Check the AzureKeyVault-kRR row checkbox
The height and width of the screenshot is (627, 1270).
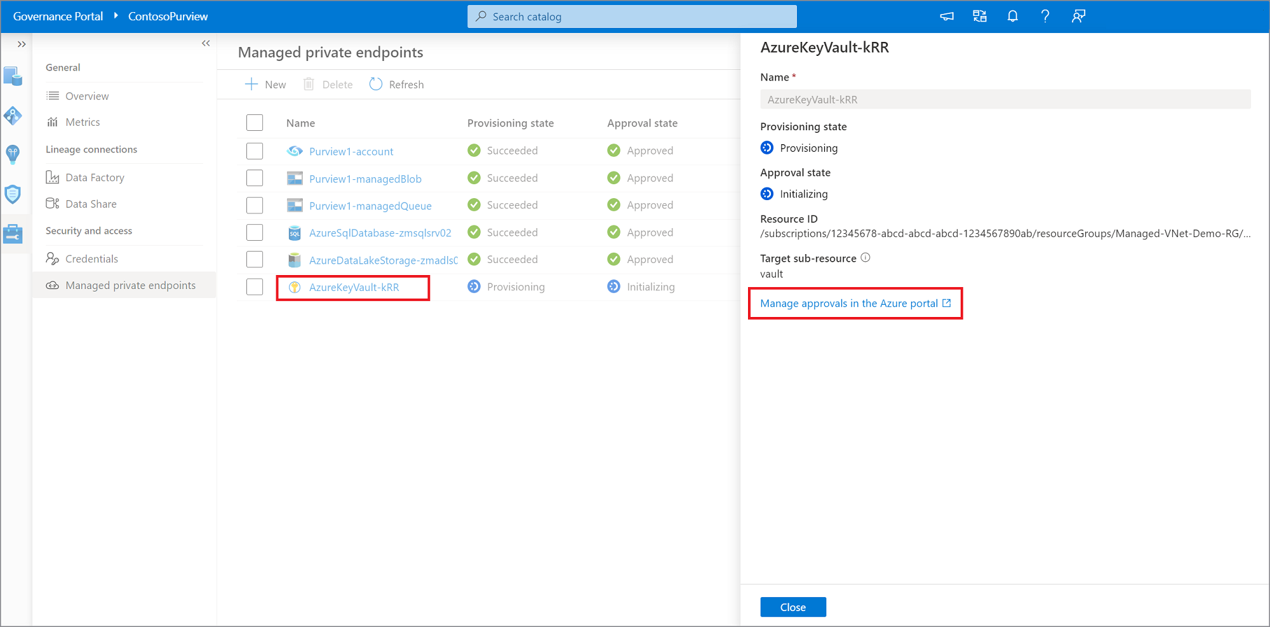point(255,287)
